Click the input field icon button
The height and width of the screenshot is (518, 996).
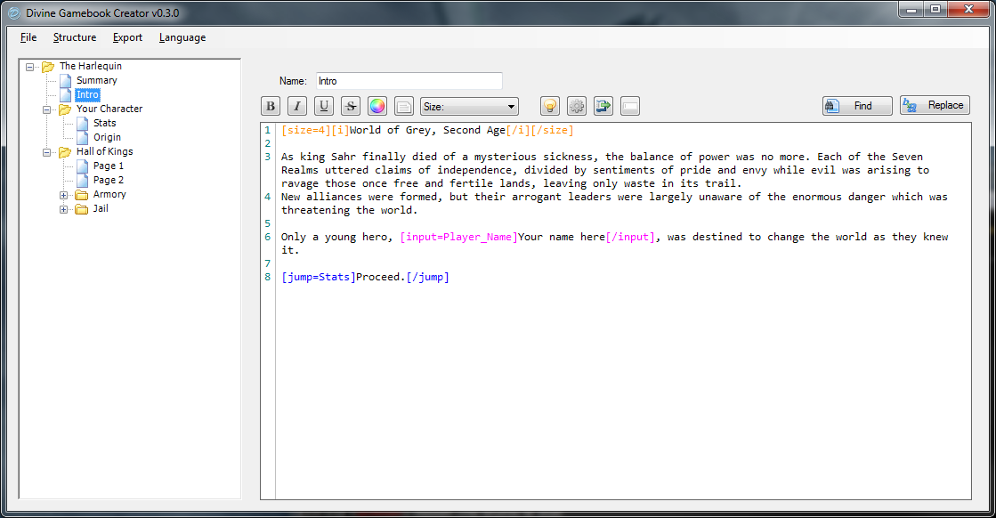(630, 106)
